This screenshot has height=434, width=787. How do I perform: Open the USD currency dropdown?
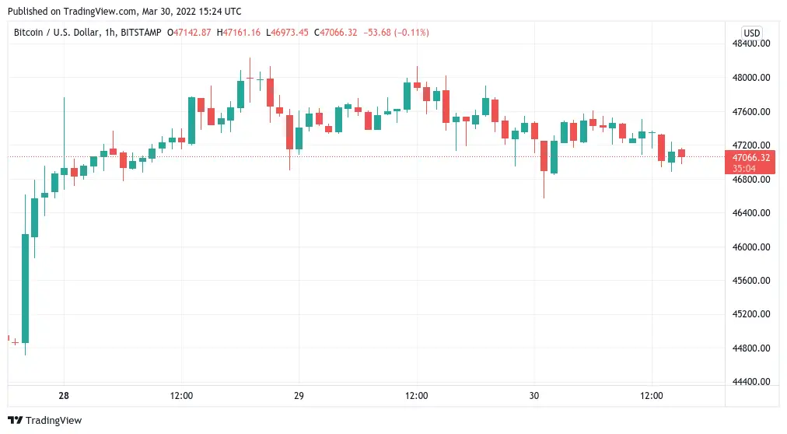pos(751,33)
